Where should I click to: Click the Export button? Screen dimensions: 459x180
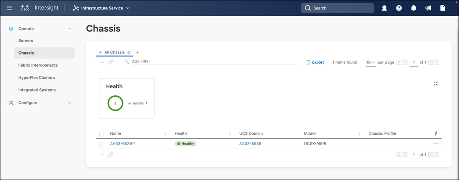point(315,62)
